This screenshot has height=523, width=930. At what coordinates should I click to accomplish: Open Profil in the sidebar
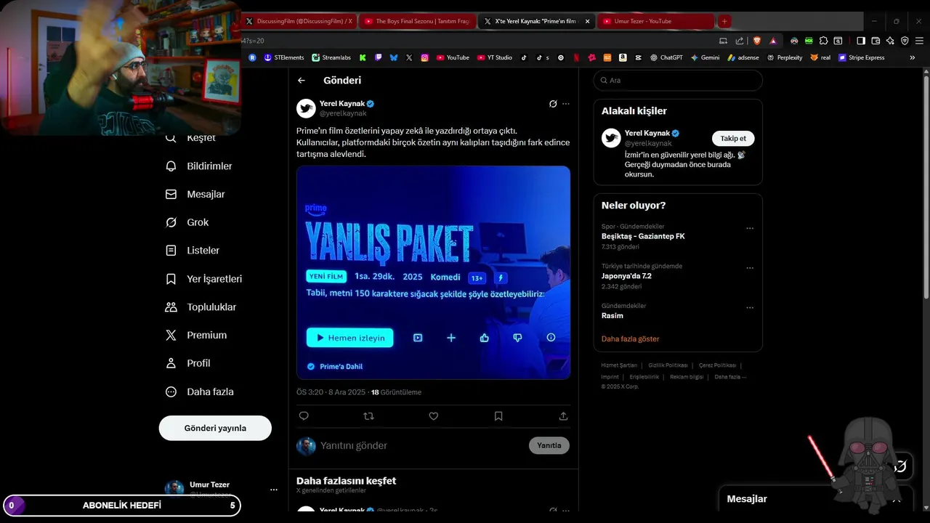point(188,363)
